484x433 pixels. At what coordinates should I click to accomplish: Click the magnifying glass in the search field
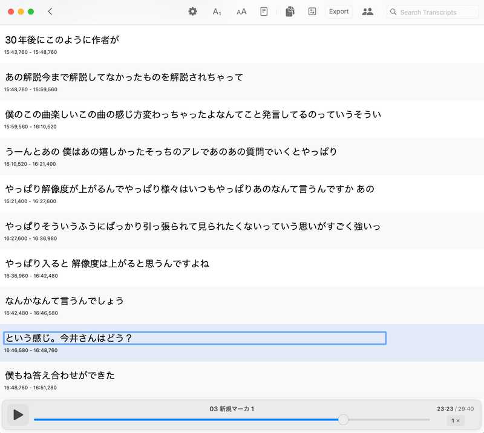[x=394, y=11]
